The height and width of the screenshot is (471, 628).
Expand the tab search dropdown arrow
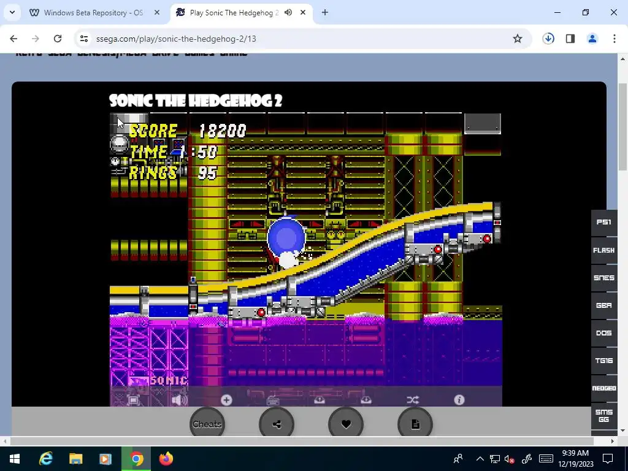pyautogui.click(x=12, y=12)
